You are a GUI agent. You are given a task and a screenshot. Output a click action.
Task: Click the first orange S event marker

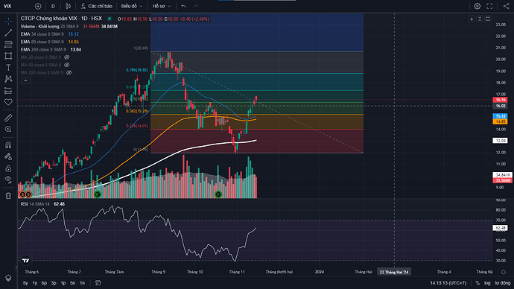(22, 194)
